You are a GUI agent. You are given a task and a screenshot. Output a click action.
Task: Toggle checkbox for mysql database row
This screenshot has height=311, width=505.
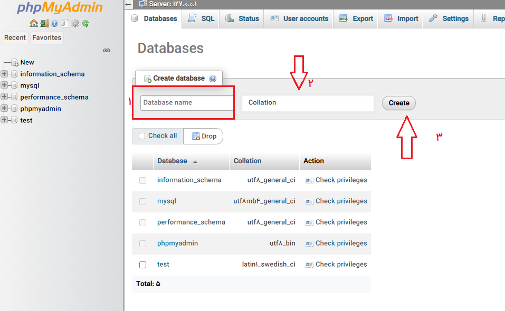[x=142, y=201]
